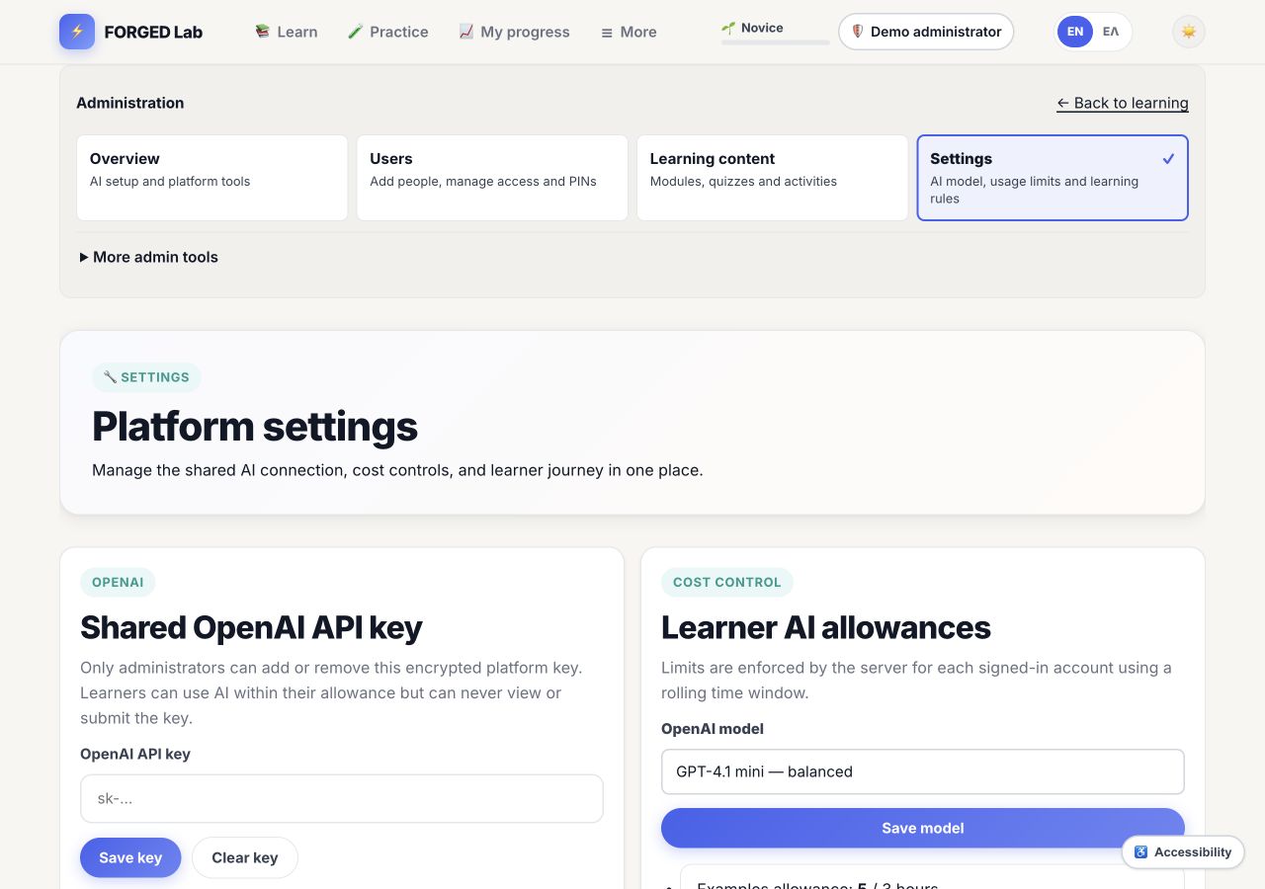Open the Learning content tab

point(773,178)
